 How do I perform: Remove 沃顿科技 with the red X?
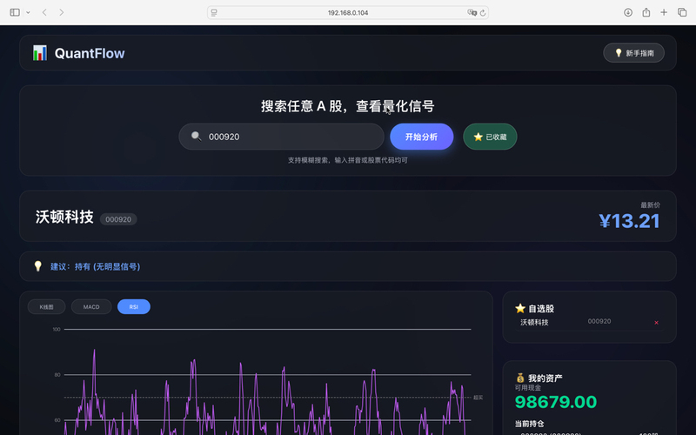[x=656, y=323]
